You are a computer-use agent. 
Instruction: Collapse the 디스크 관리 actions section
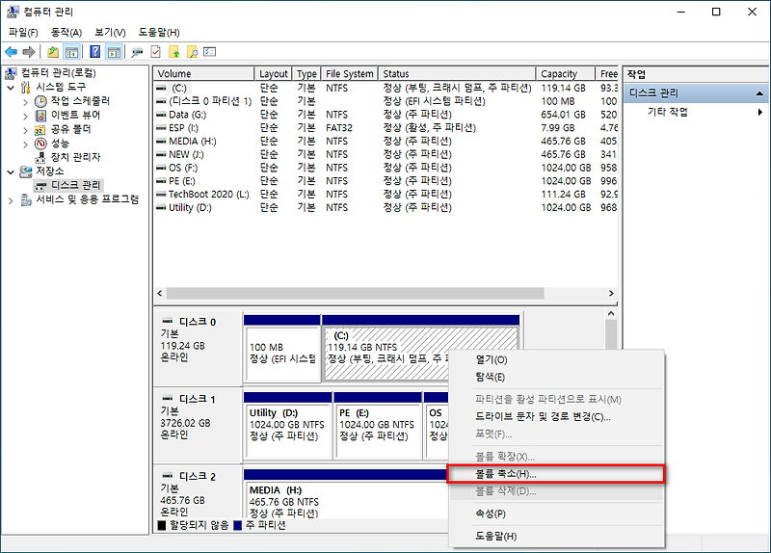click(759, 92)
